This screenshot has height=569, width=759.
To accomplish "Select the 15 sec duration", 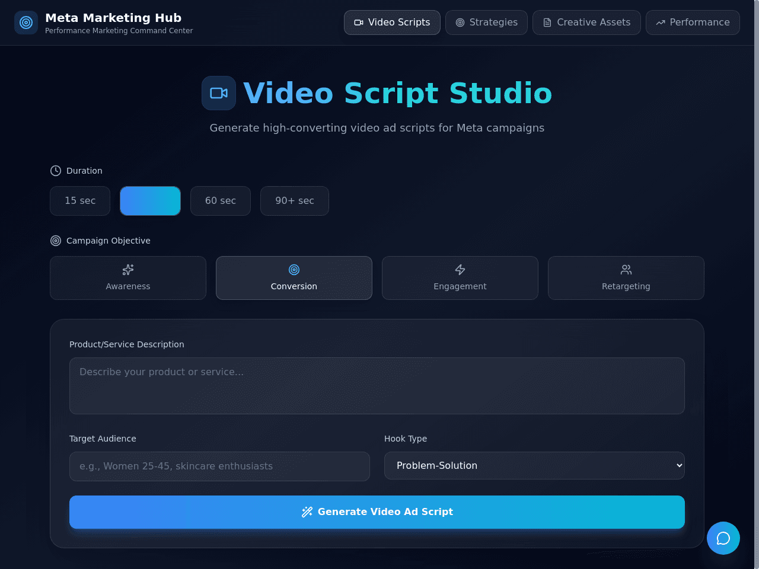I will tap(80, 201).
